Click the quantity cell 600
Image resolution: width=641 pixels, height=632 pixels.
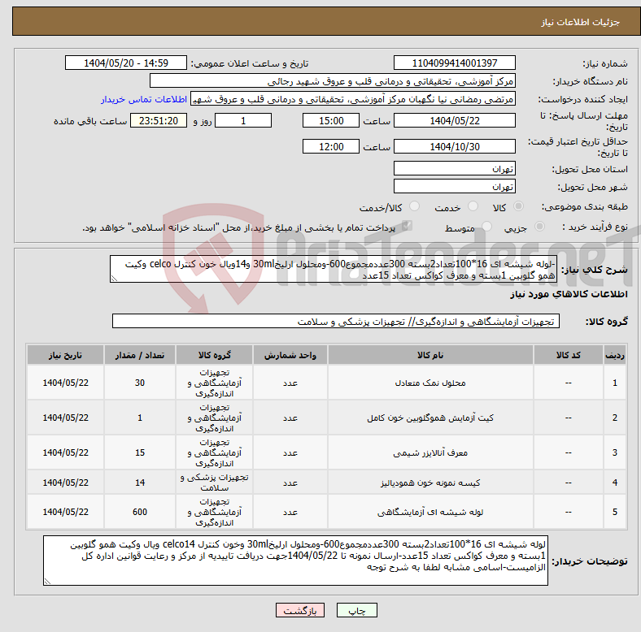pyautogui.click(x=140, y=512)
